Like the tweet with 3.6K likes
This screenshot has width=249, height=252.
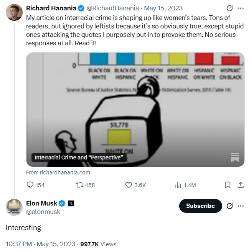[x=129, y=185]
